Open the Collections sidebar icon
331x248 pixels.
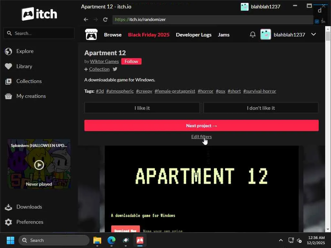pyautogui.click(x=8, y=81)
